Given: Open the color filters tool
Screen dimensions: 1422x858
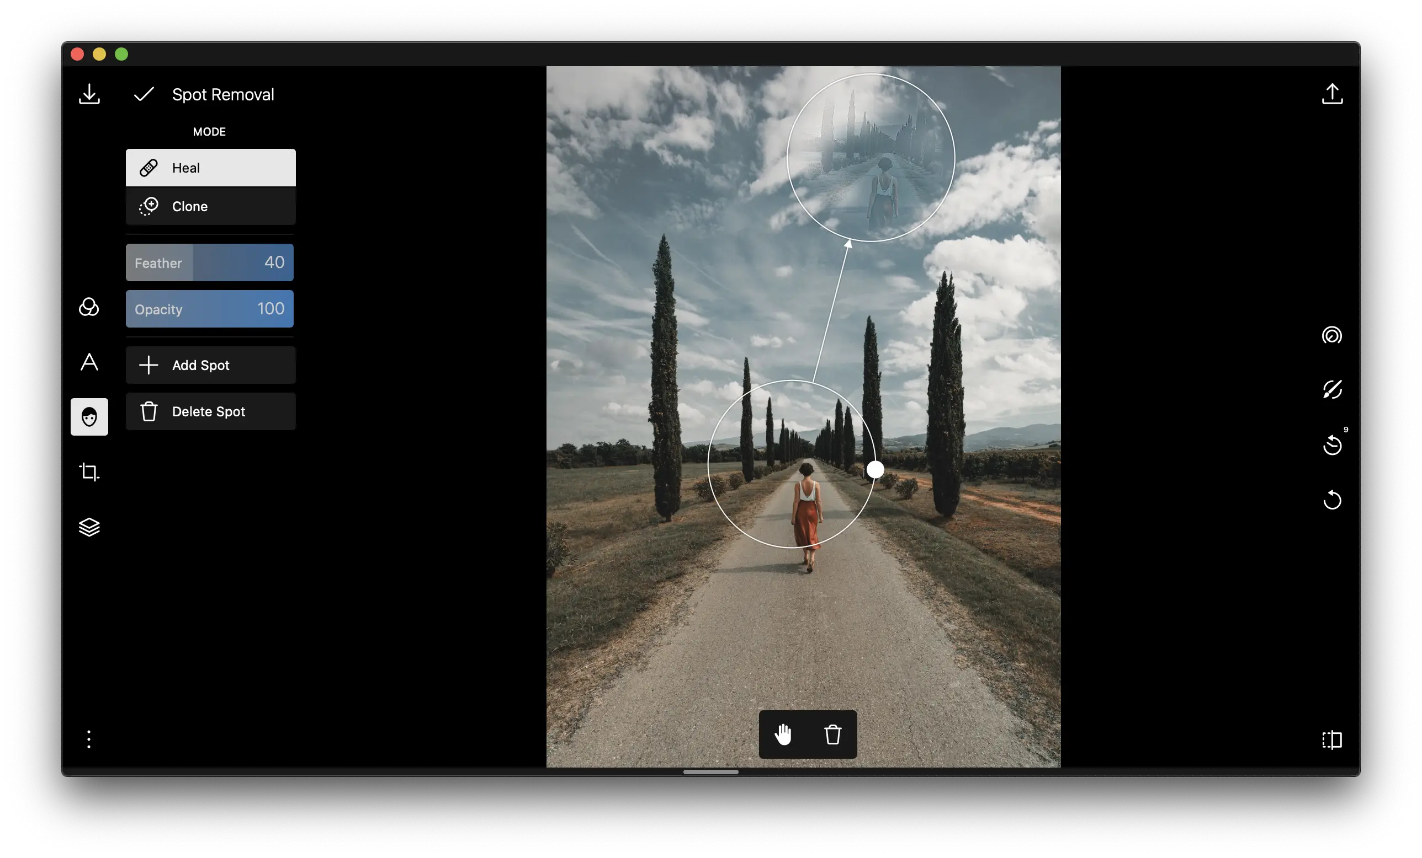Looking at the screenshot, I should (x=89, y=307).
